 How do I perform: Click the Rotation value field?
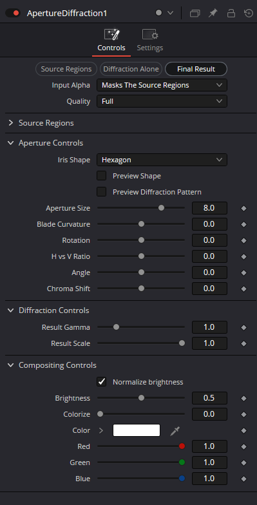coord(210,240)
